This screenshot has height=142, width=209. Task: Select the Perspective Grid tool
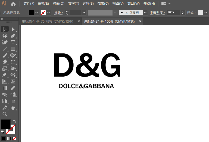pos(5,81)
